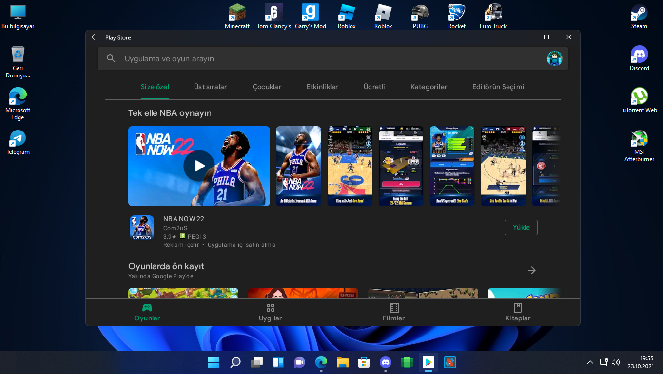This screenshot has width=663, height=374.
Task: Play the NBA NOW 22 trailer video
Action: [x=199, y=166]
